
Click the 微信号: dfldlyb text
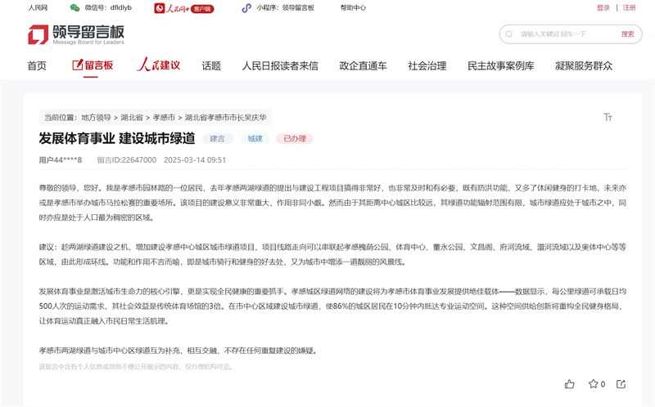point(108,7)
